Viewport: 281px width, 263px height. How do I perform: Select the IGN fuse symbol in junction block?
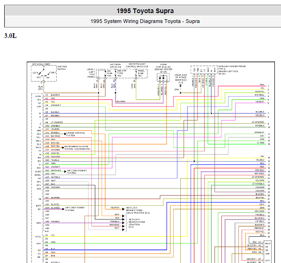coord(105,74)
